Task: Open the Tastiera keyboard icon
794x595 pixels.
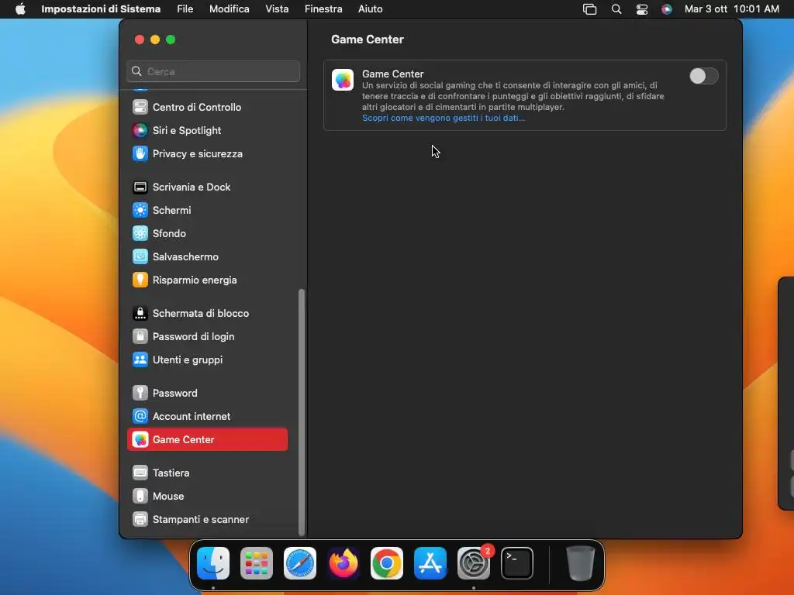Action: pos(140,473)
